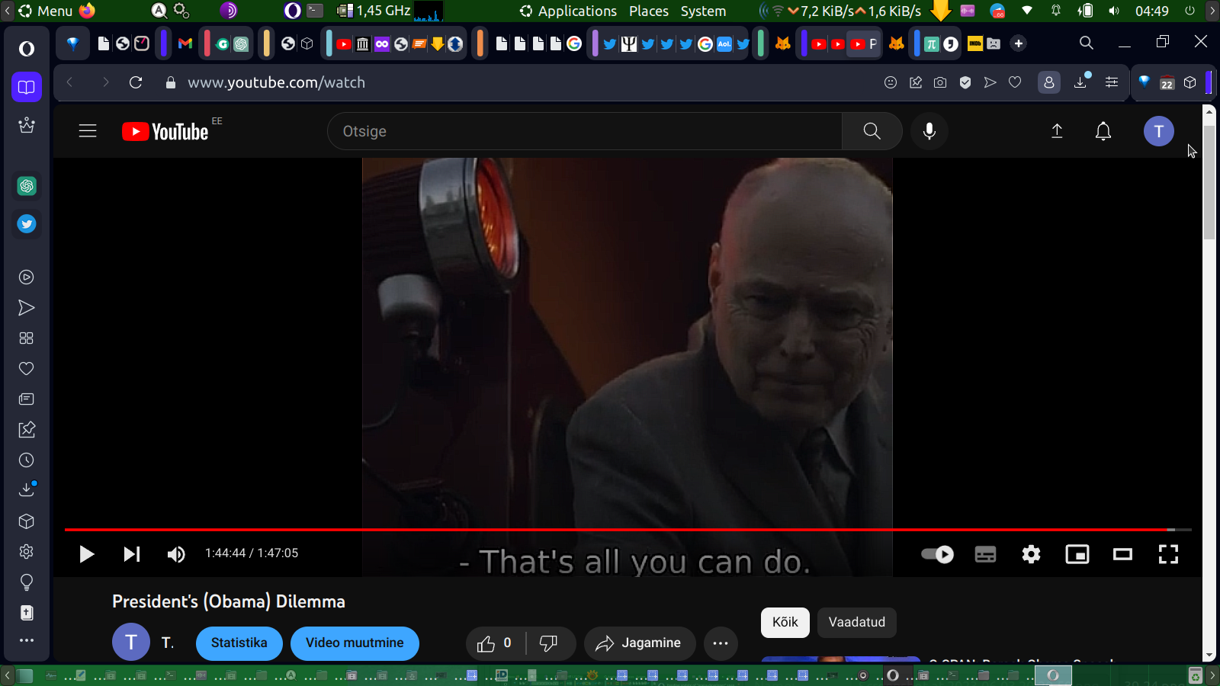This screenshot has height=686, width=1220.
Task: Open the channel avatar T below video
Action: [x=131, y=643]
